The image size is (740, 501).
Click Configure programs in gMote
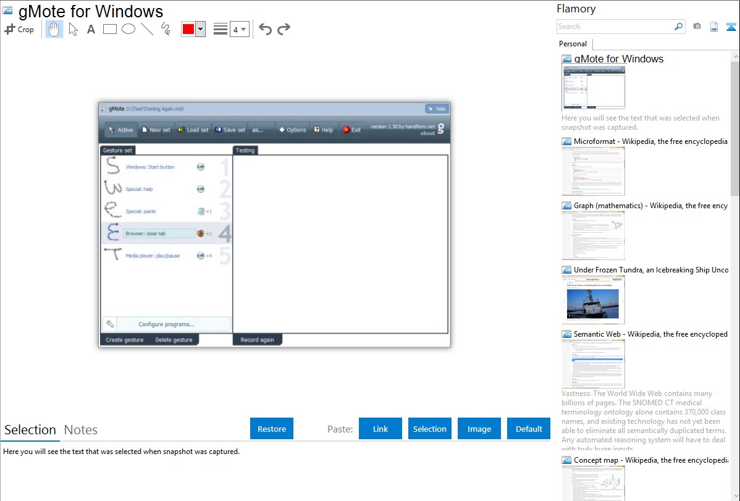point(166,324)
